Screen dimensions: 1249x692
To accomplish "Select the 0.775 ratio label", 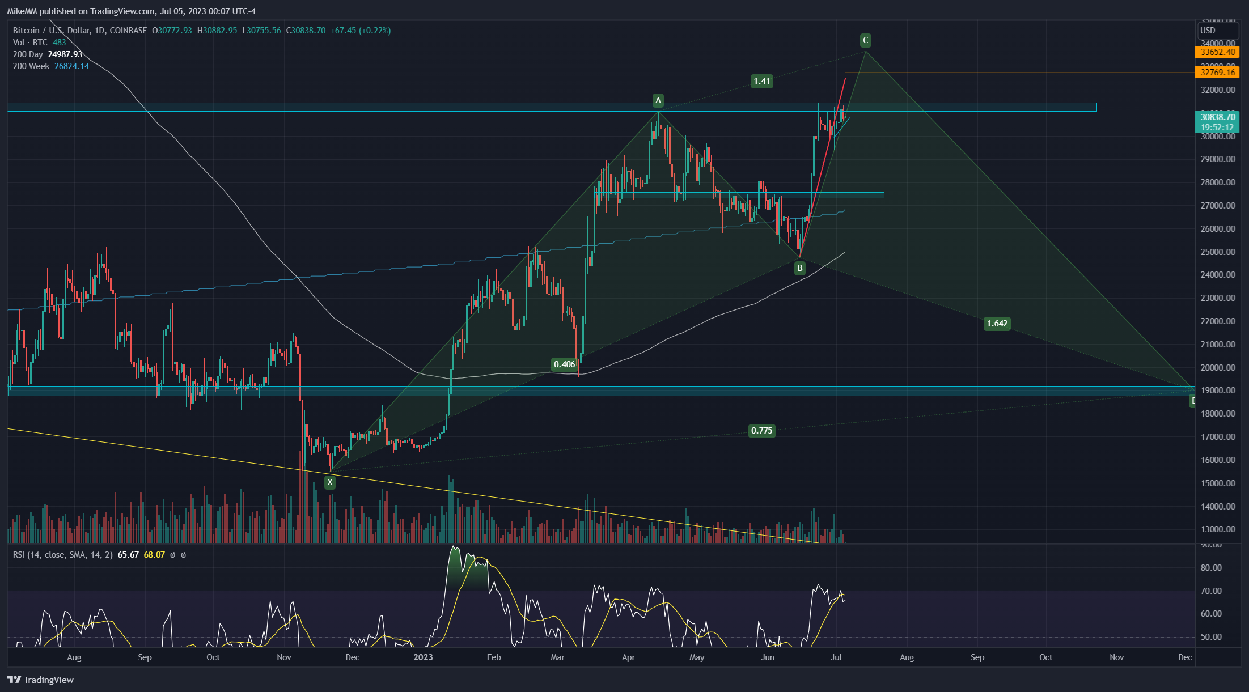I will pos(762,431).
